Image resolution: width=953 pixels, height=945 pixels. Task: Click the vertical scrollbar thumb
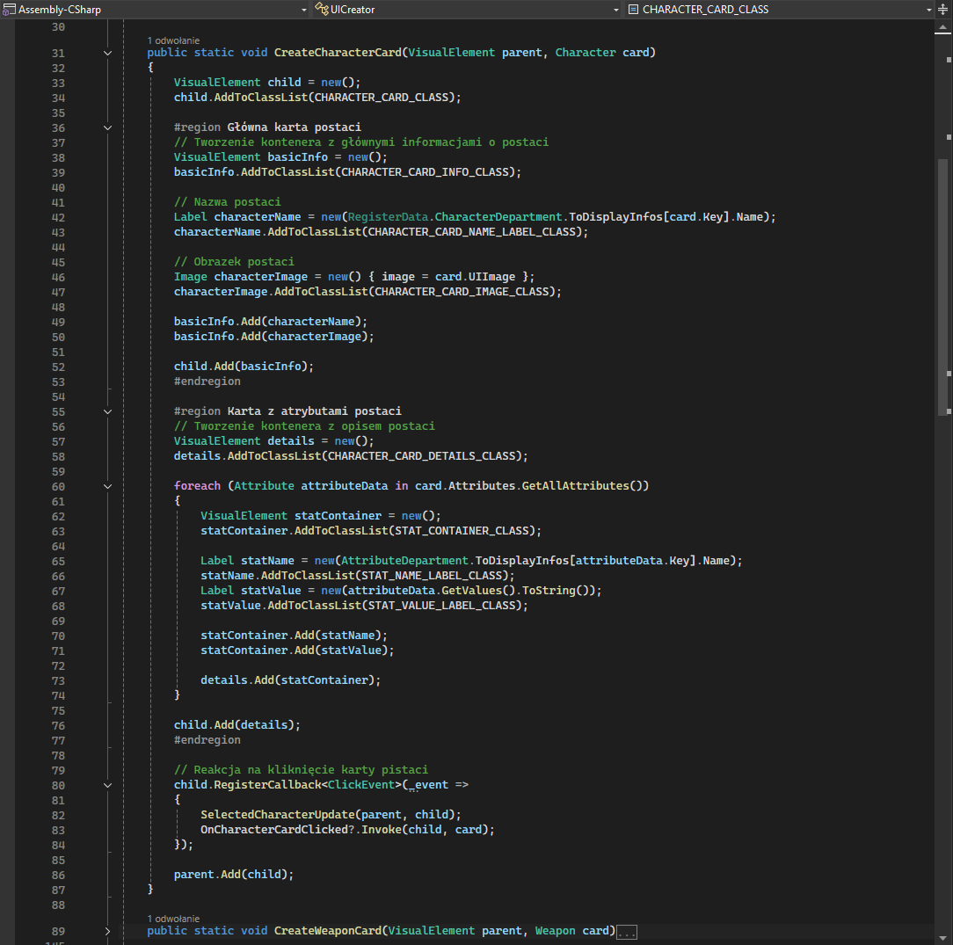pos(942,286)
